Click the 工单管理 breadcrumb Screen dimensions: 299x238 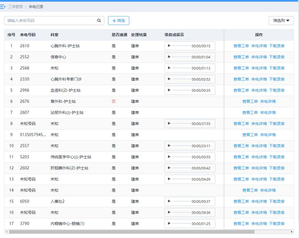[15, 7]
